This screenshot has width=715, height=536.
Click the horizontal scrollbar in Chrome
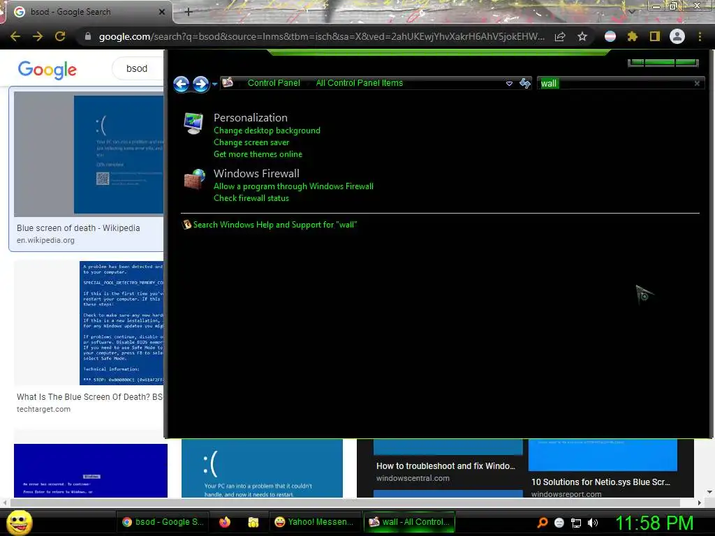point(345,502)
